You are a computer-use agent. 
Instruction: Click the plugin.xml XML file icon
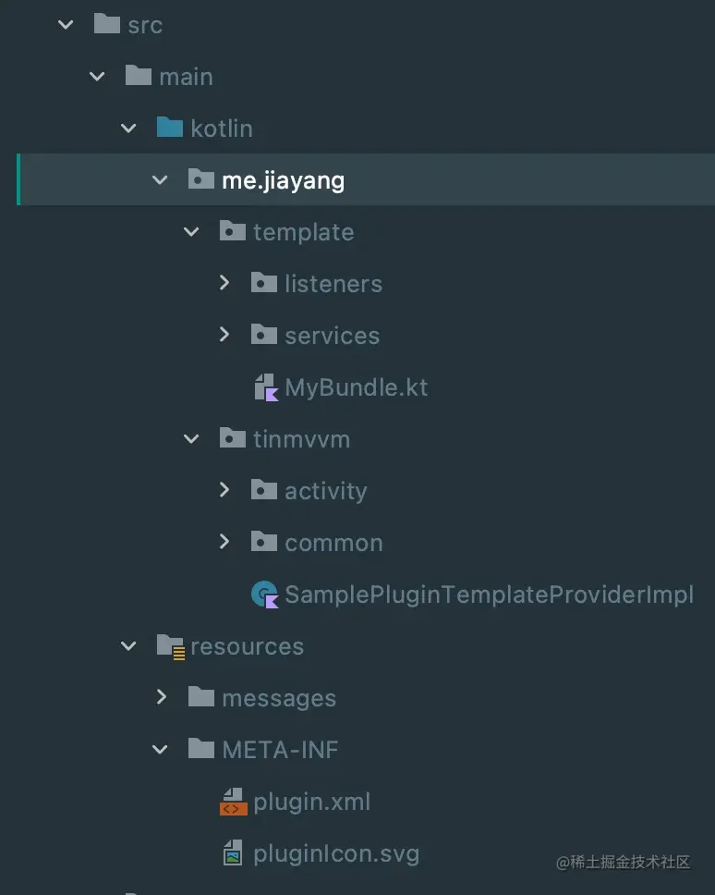tap(232, 801)
